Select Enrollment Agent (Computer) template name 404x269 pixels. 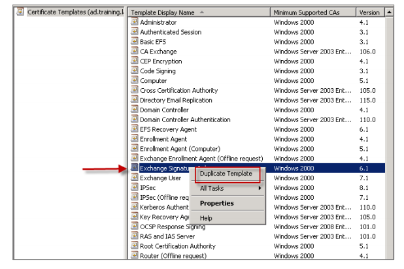coord(180,149)
